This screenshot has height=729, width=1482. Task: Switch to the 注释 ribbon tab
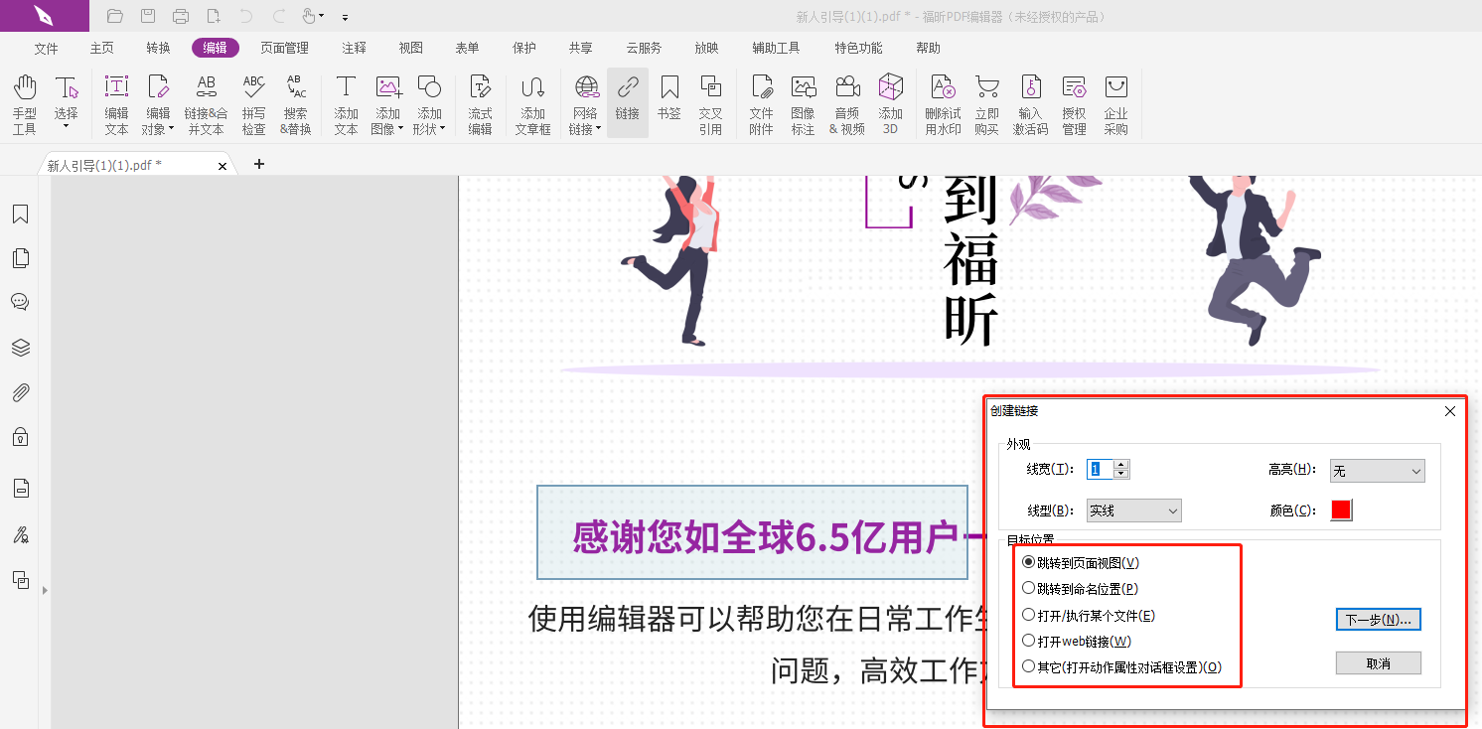click(354, 47)
